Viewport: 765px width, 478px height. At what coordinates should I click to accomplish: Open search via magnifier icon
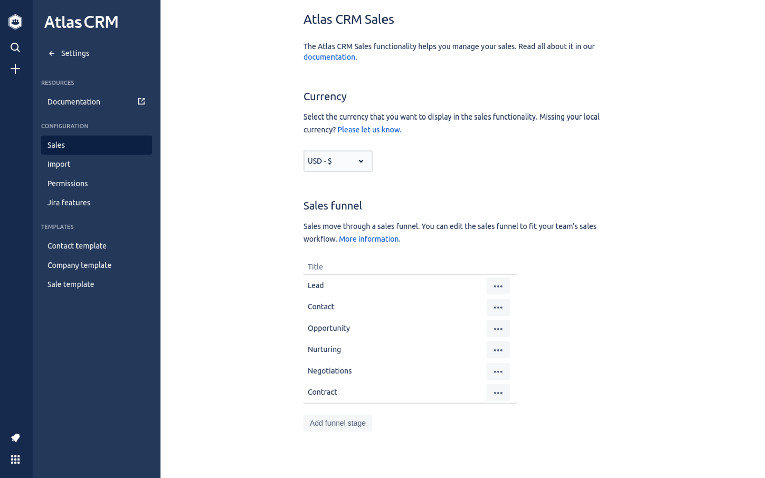click(15, 47)
